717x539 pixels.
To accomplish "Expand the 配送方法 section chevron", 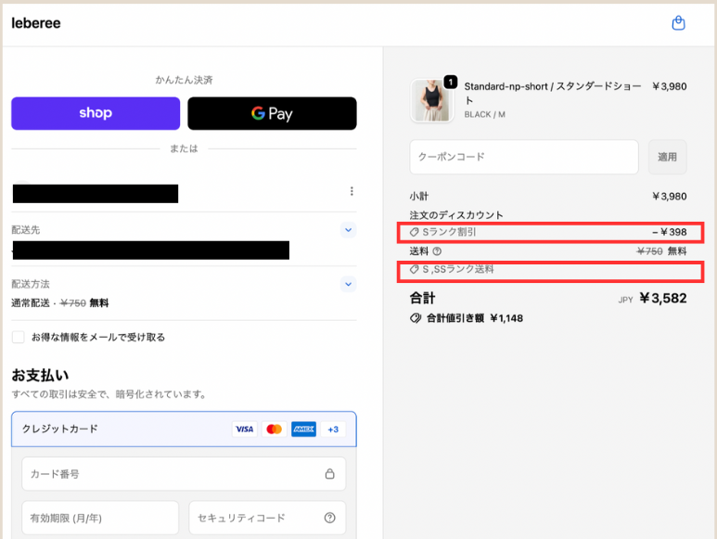I will 348,284.
